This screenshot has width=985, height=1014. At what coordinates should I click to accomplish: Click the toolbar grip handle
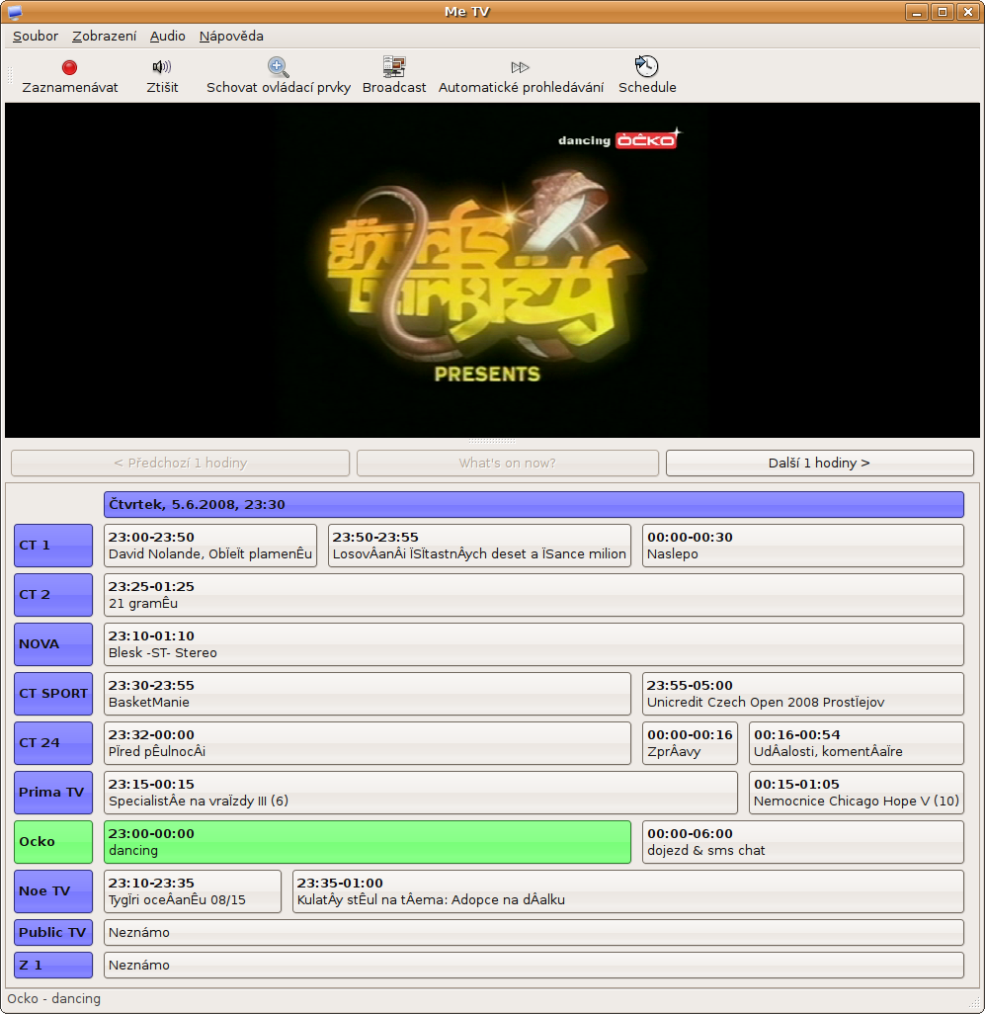pos(10,74)
